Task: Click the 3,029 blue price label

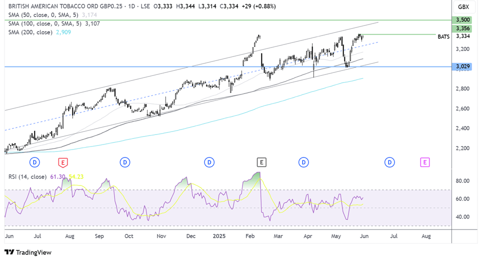Action: tap(463, 66)
